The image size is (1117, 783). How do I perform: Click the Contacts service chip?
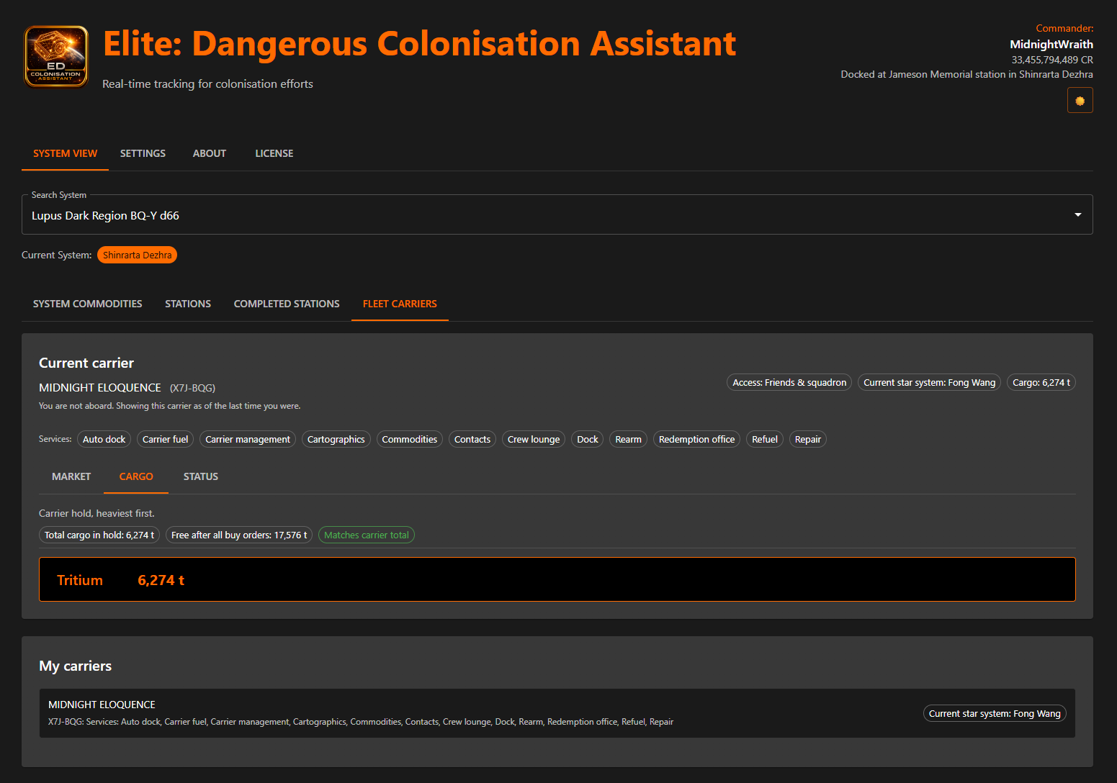472,439
